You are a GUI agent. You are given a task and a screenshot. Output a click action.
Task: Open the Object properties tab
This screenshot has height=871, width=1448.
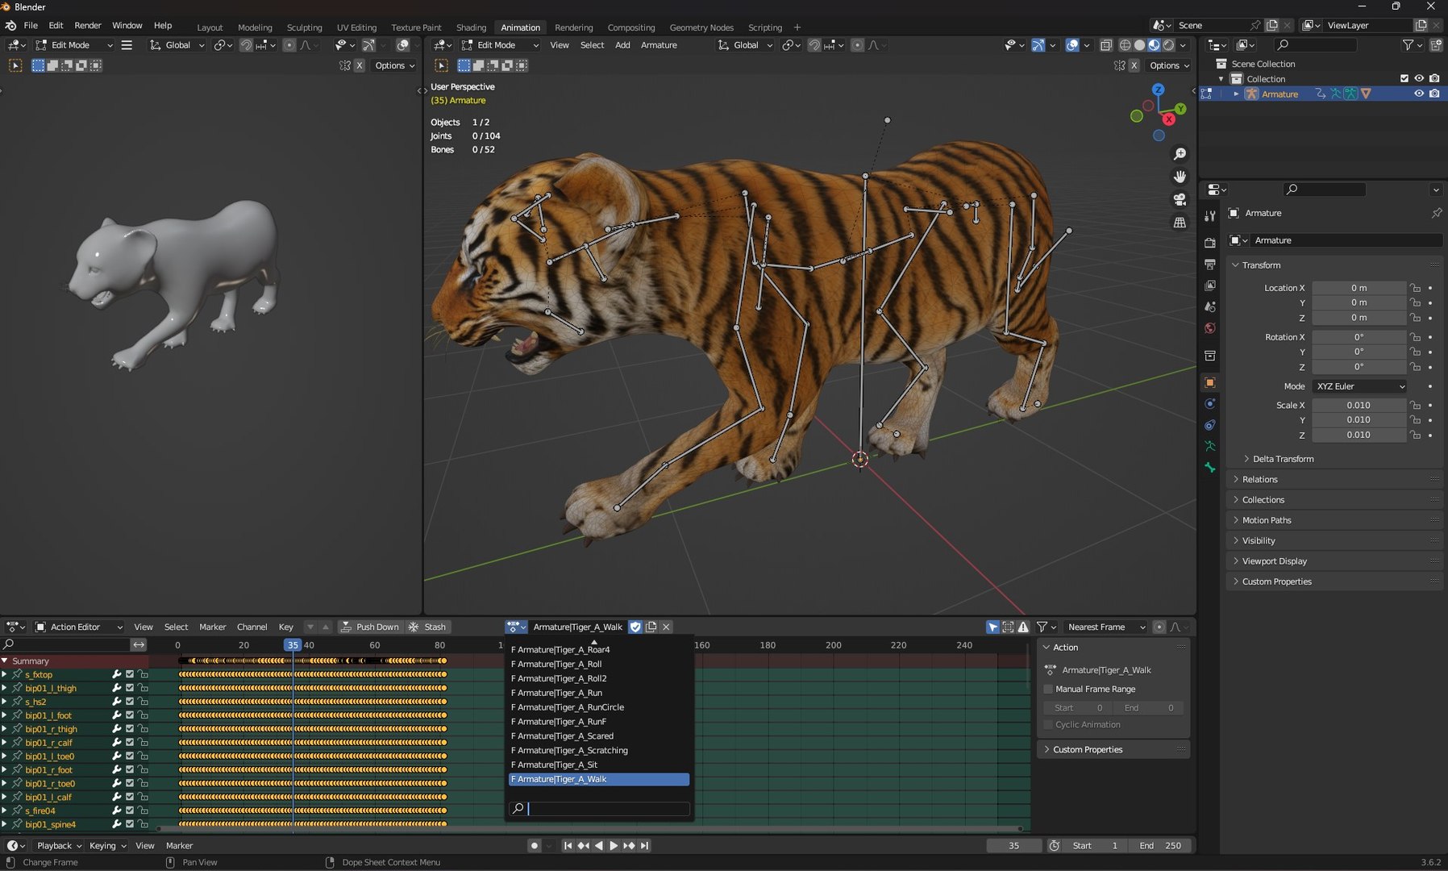[x=1209, y=382]
